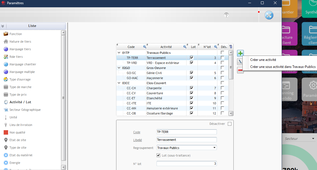The height and width of the screenshot is (170, 317).
Task: Uncheck Lot (sous-traitance) checkbox
Action: (158, 155)
